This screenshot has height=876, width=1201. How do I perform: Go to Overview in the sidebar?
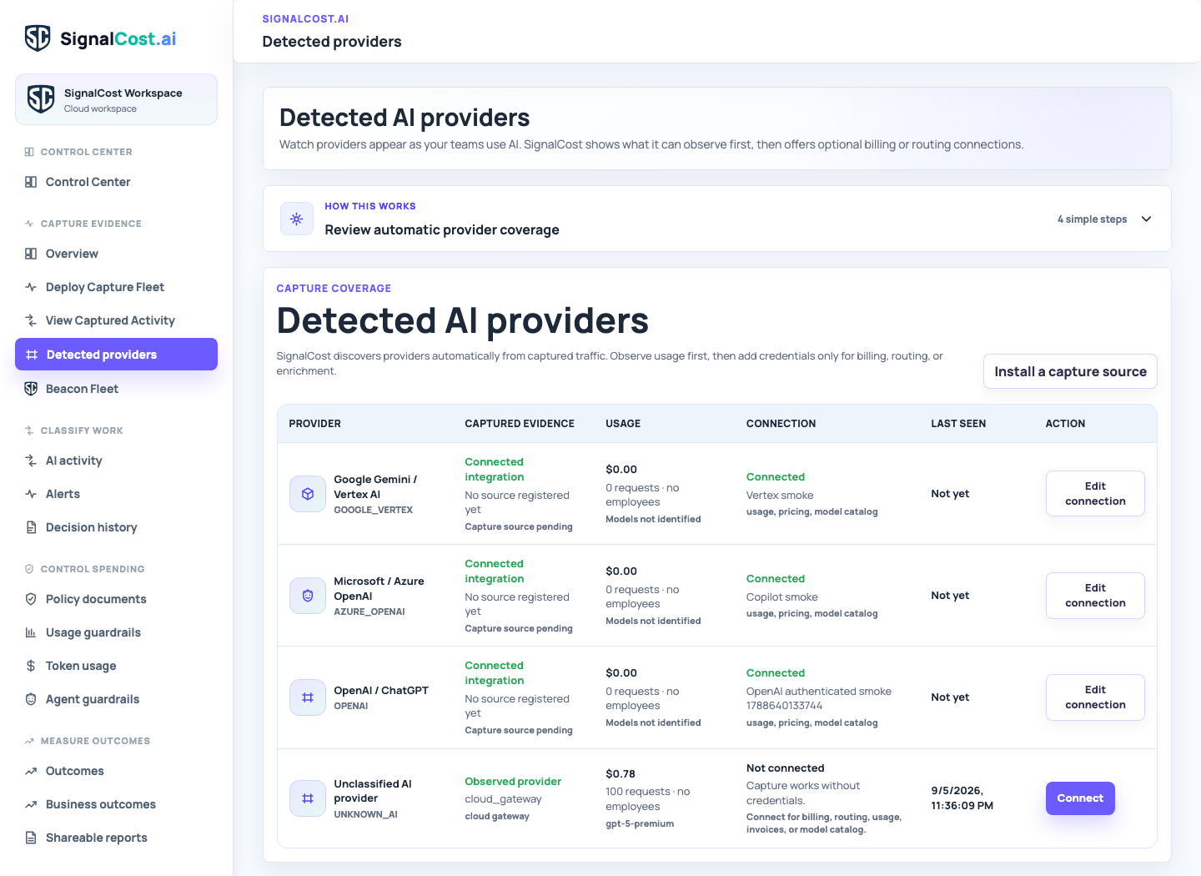click(x=116, y=254)
